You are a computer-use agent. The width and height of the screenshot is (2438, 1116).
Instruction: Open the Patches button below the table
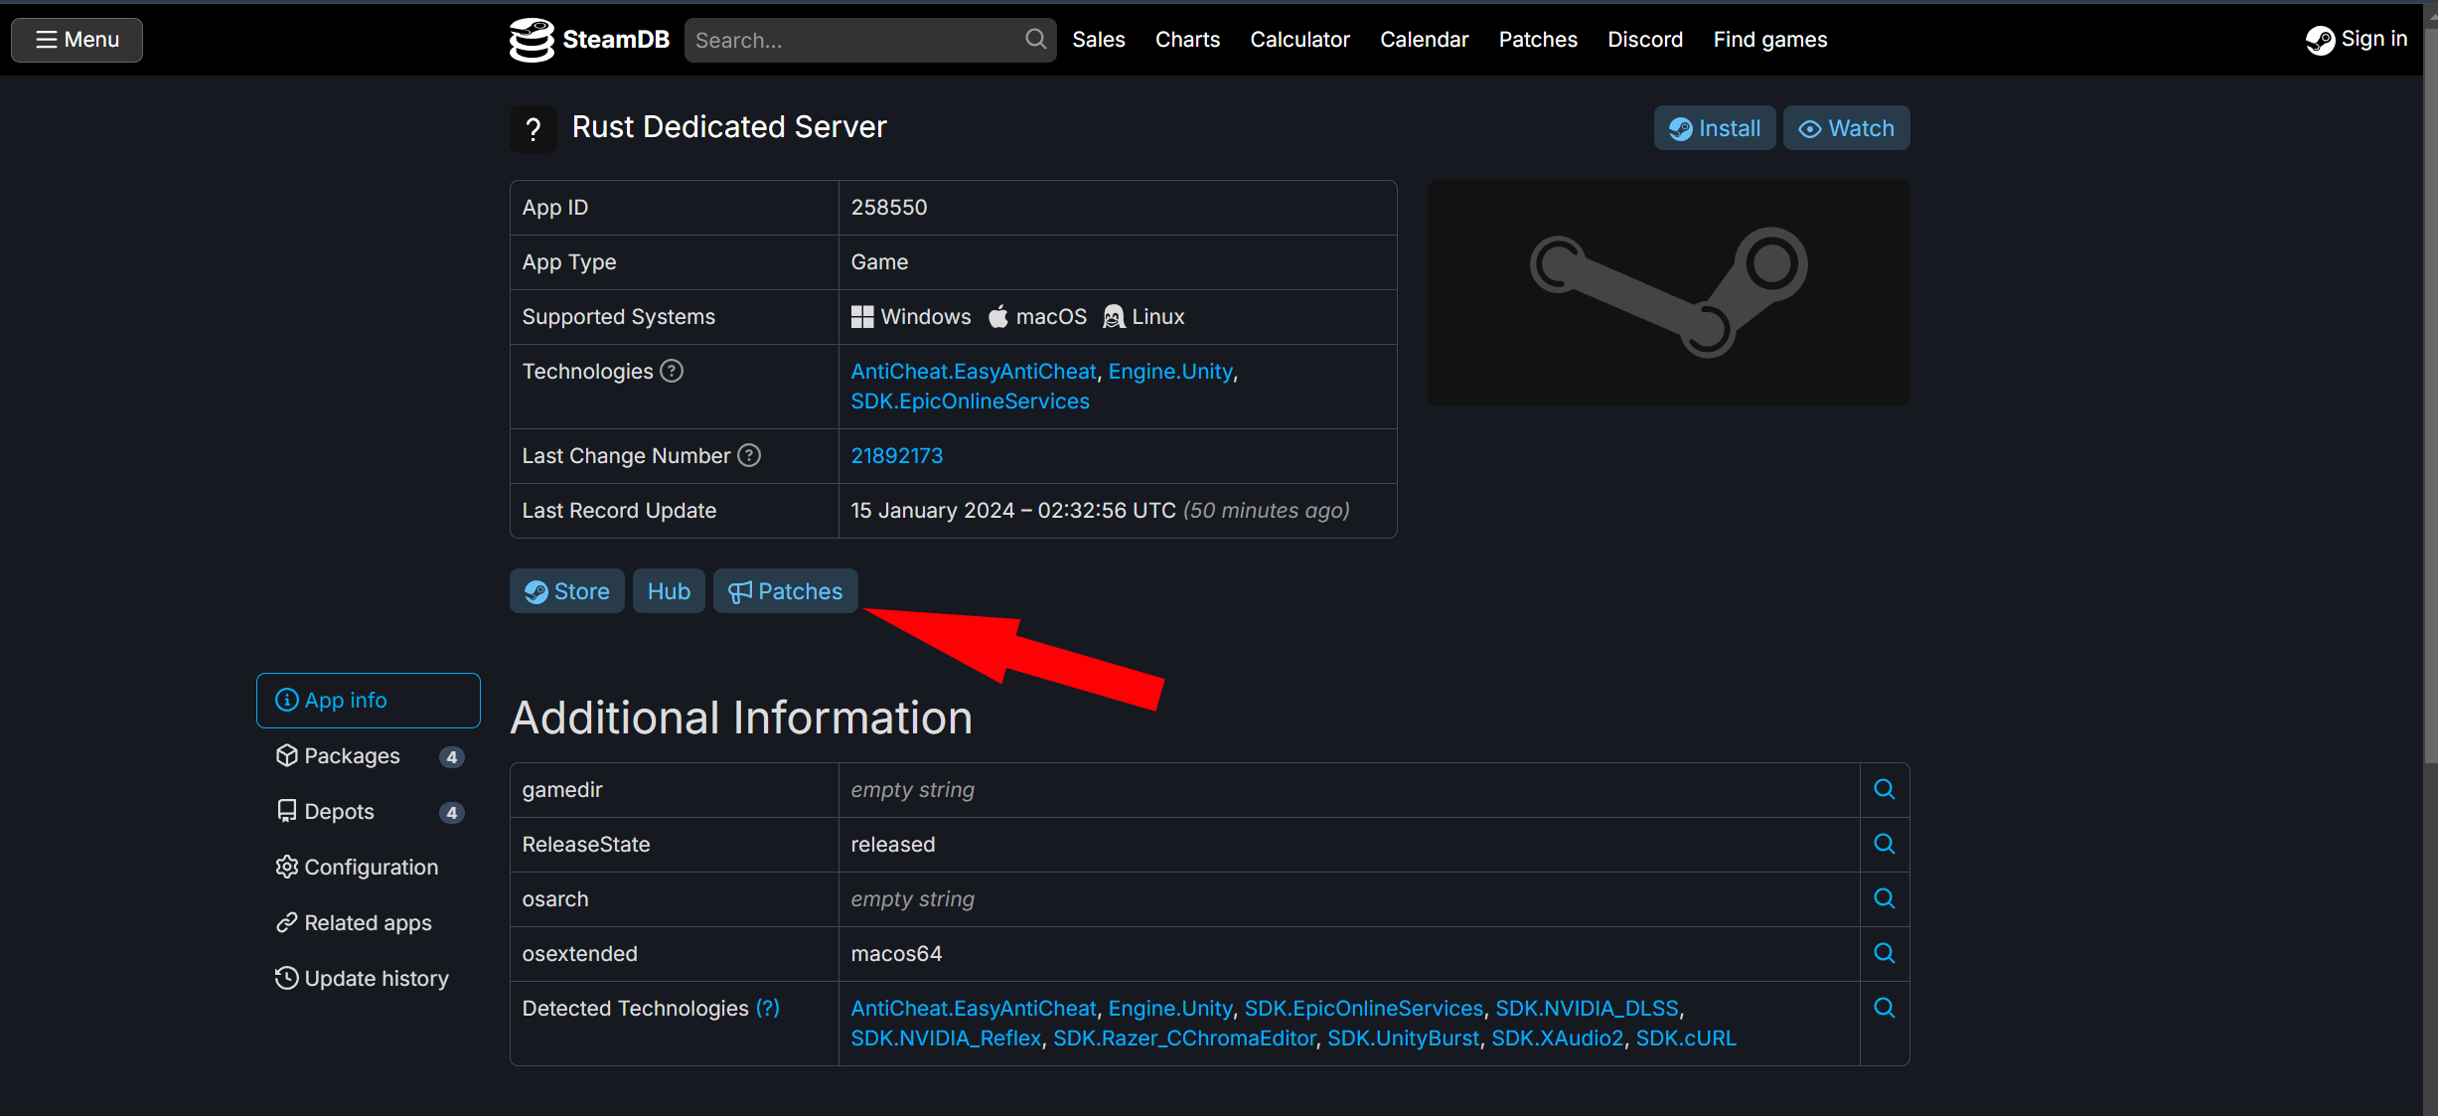(x=785, y=591)
